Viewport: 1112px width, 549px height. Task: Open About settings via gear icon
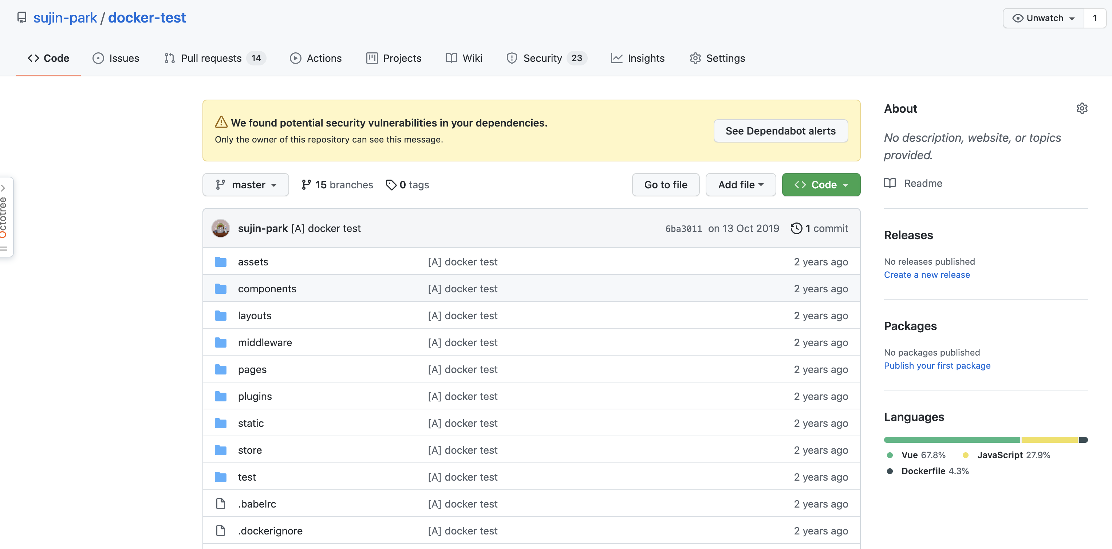point(1082,109)
